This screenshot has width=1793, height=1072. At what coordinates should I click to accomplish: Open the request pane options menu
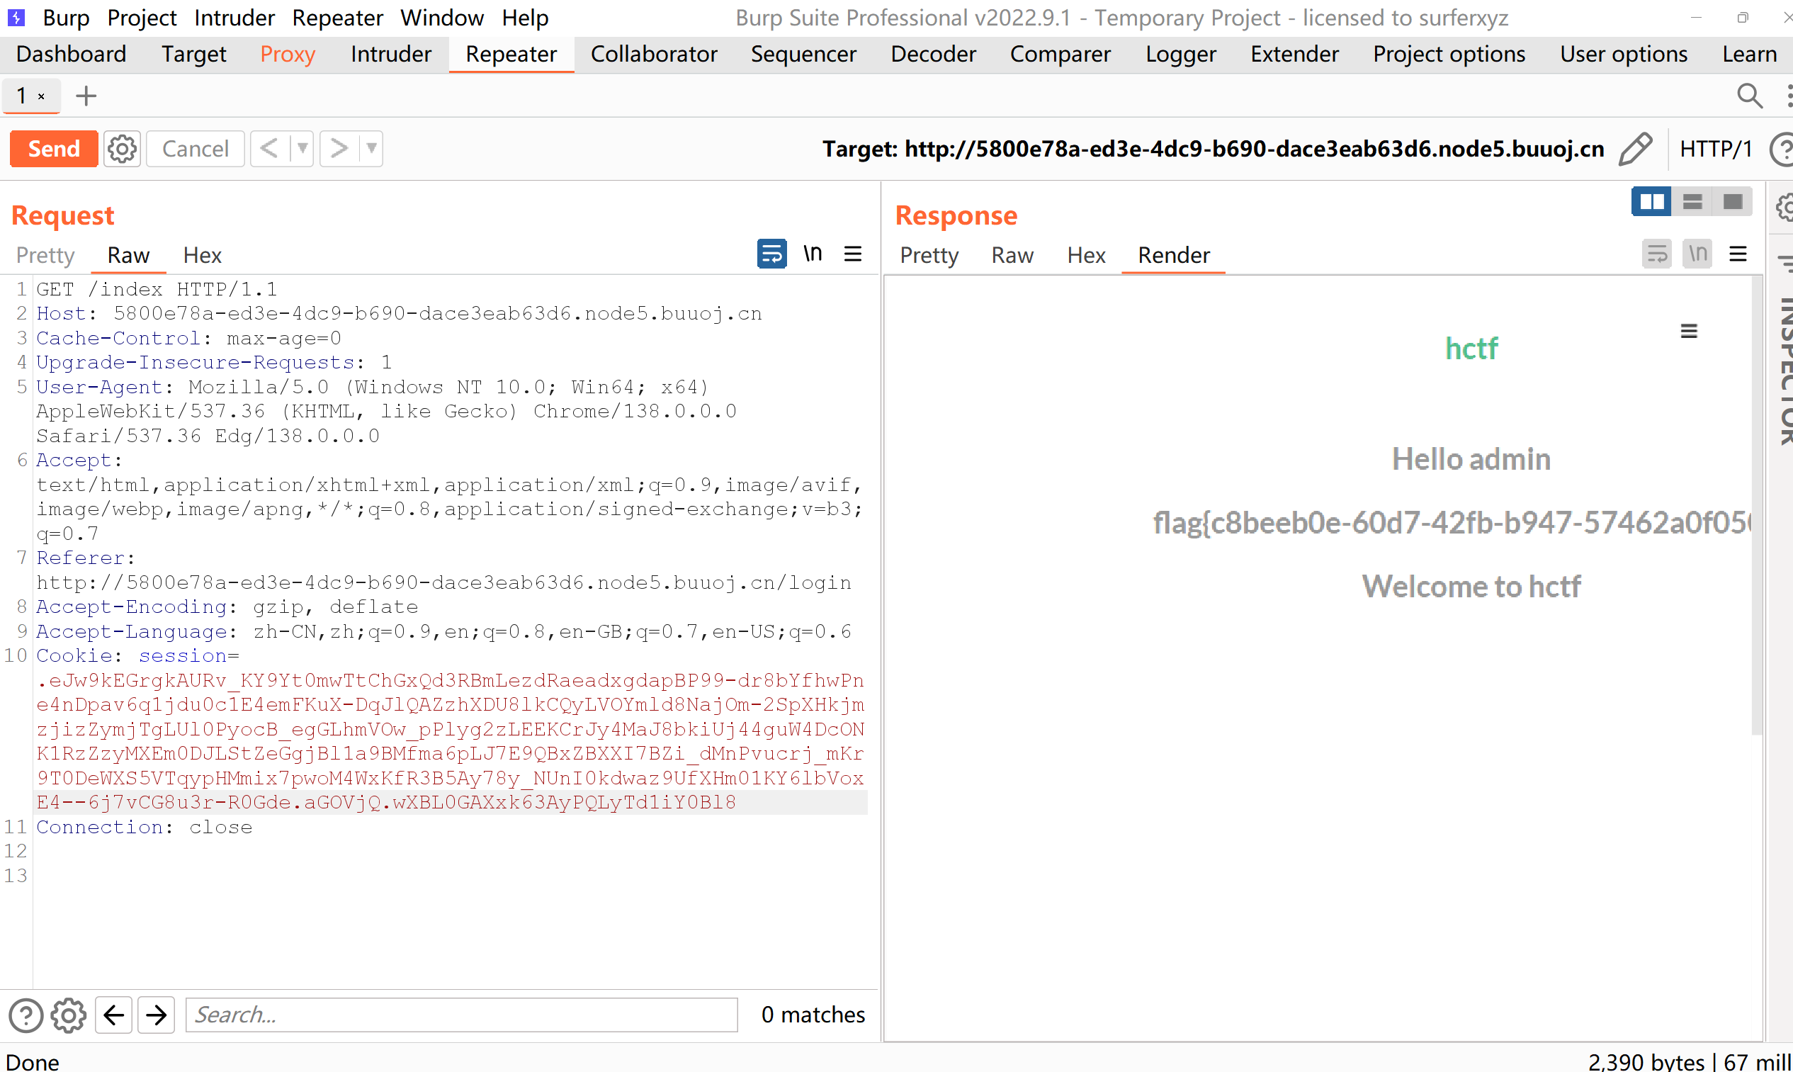853,254
